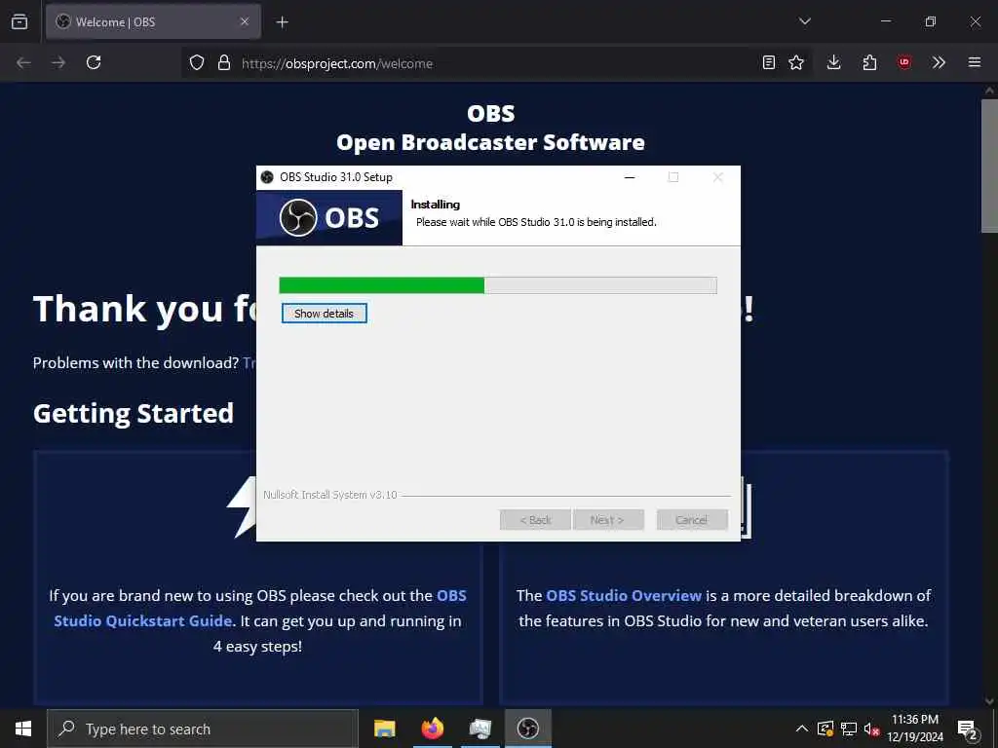The image size is (998, 748).
Task: Click the disabled Cancel button in OBS Setup
Action: click(692, 520)
